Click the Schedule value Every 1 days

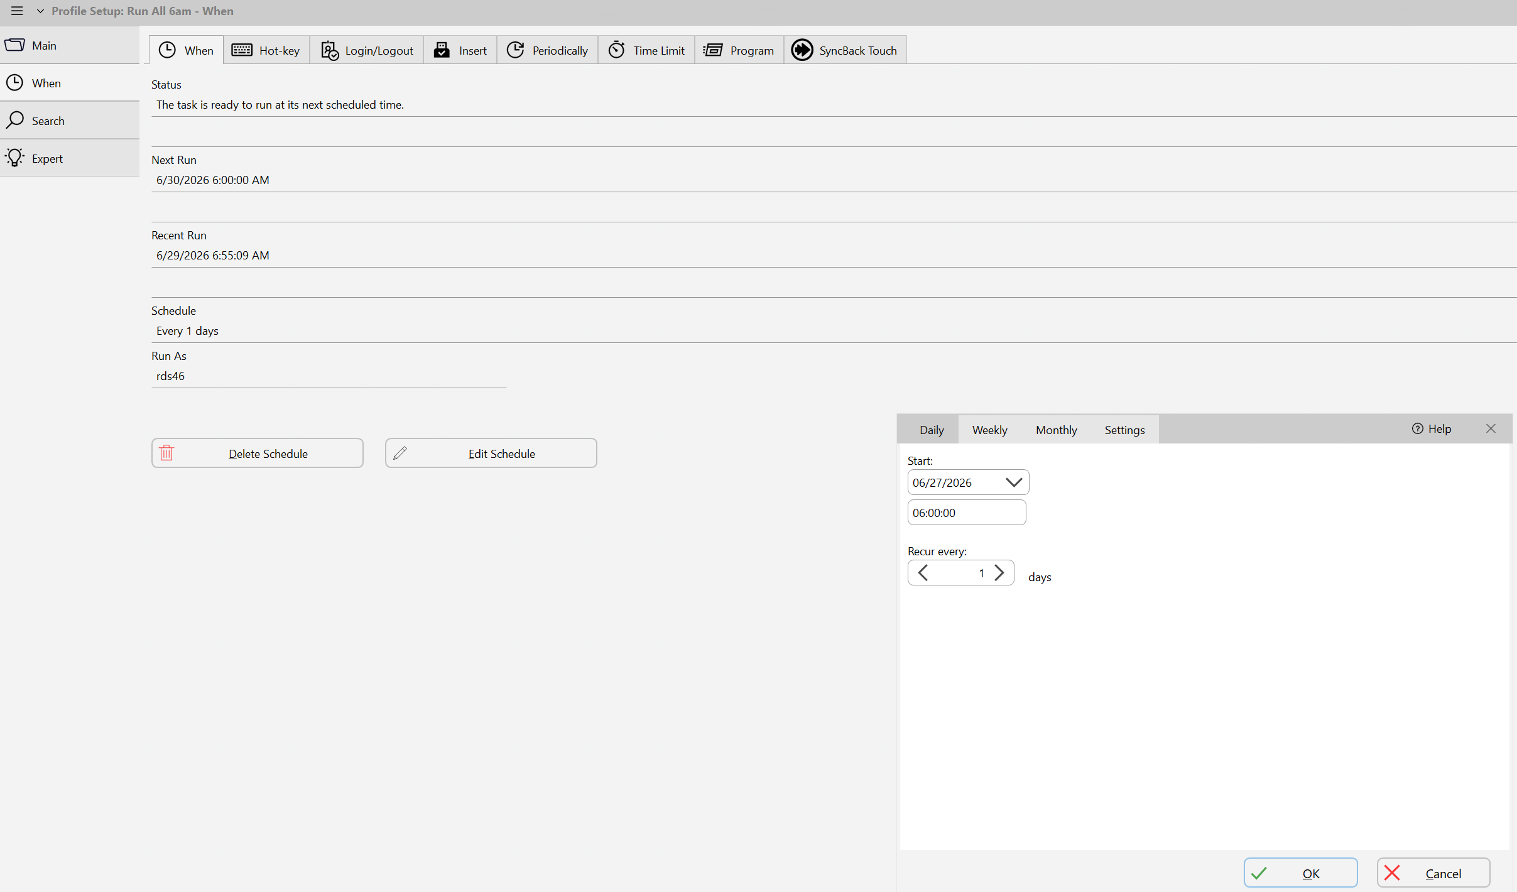pyautogui.click(x=187, y=330)
